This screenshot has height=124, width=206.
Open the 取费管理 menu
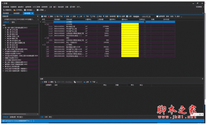13,7
